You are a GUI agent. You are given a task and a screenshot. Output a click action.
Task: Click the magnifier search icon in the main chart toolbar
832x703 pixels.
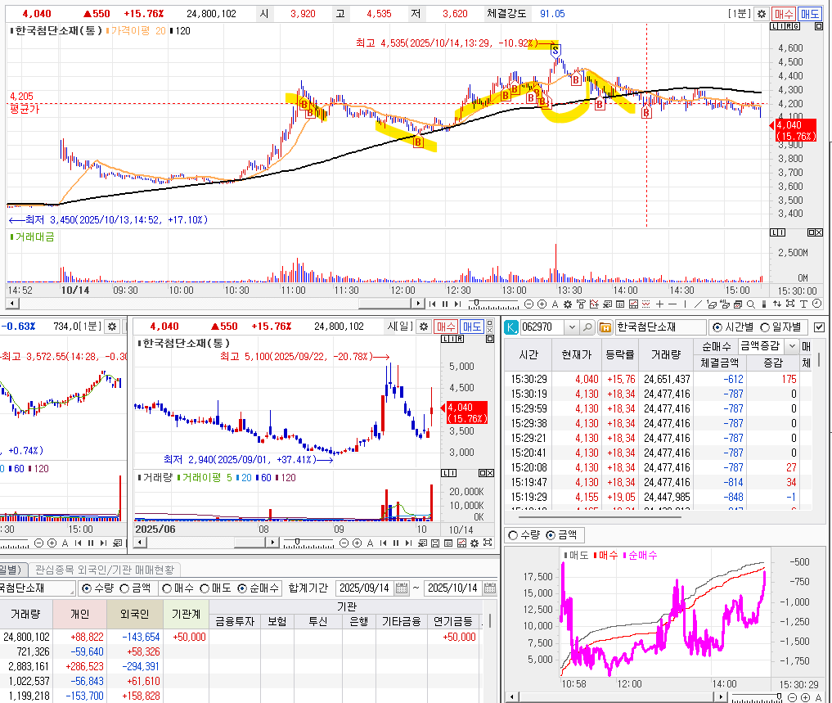coord(751,304)
